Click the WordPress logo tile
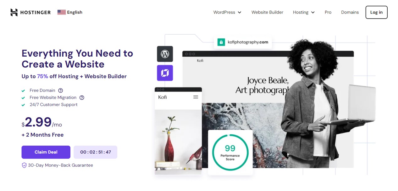Screen dimensions: 398x191 point(165,54)
